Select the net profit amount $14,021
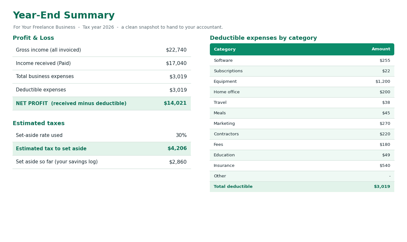 175,103
